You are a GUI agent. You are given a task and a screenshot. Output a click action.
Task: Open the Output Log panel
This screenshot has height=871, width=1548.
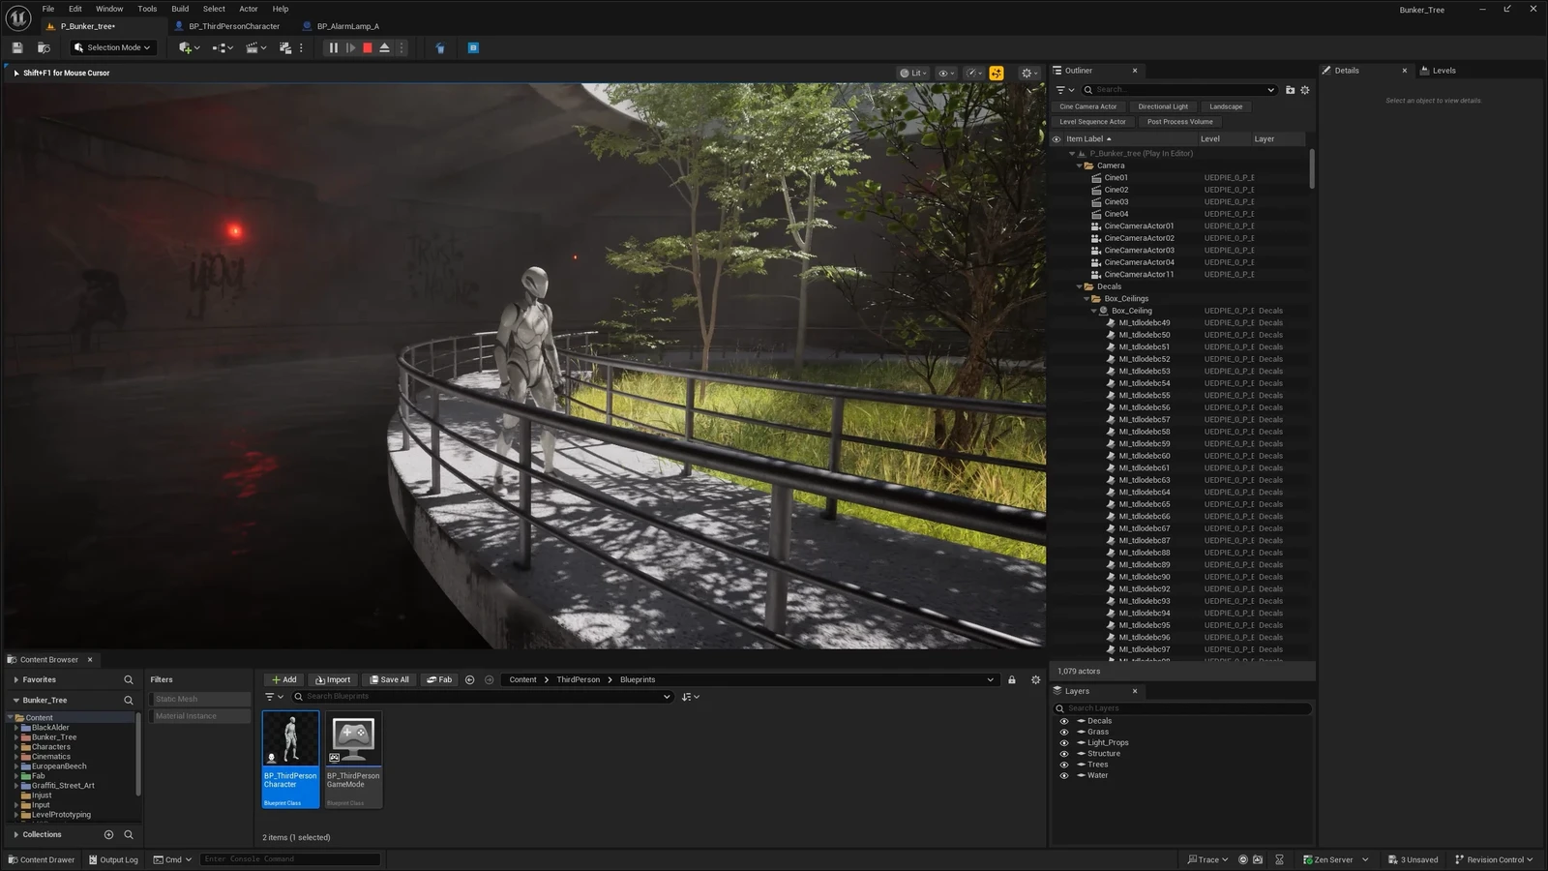tap(113, 859)
